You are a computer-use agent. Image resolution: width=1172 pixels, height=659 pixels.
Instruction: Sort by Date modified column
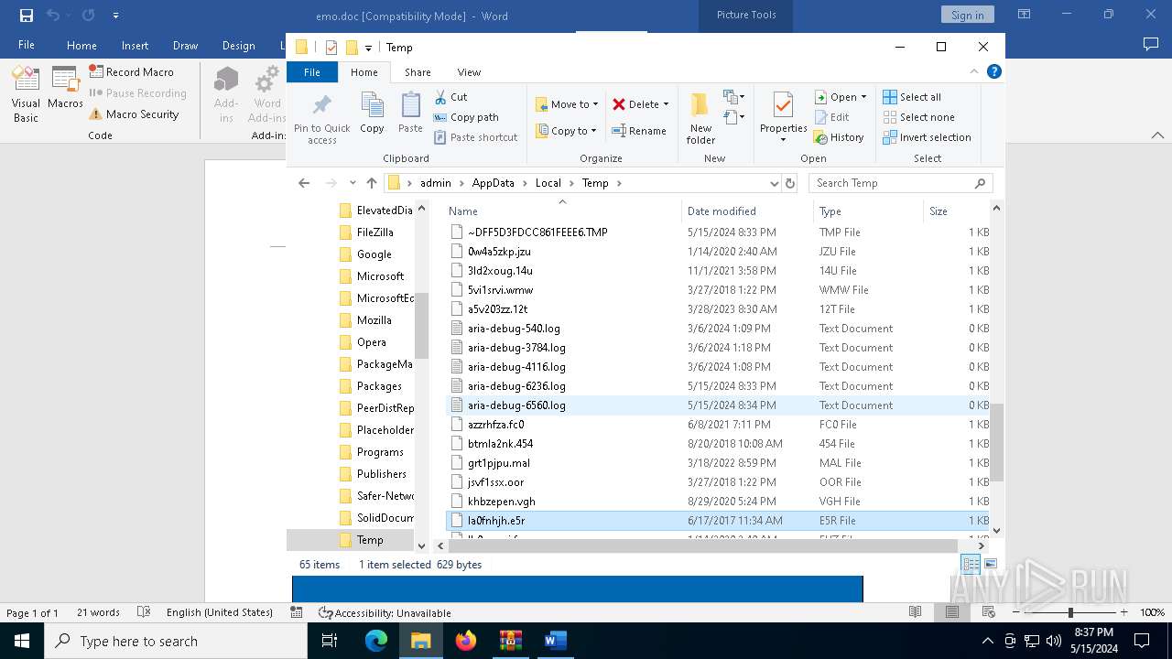point(746,211)
